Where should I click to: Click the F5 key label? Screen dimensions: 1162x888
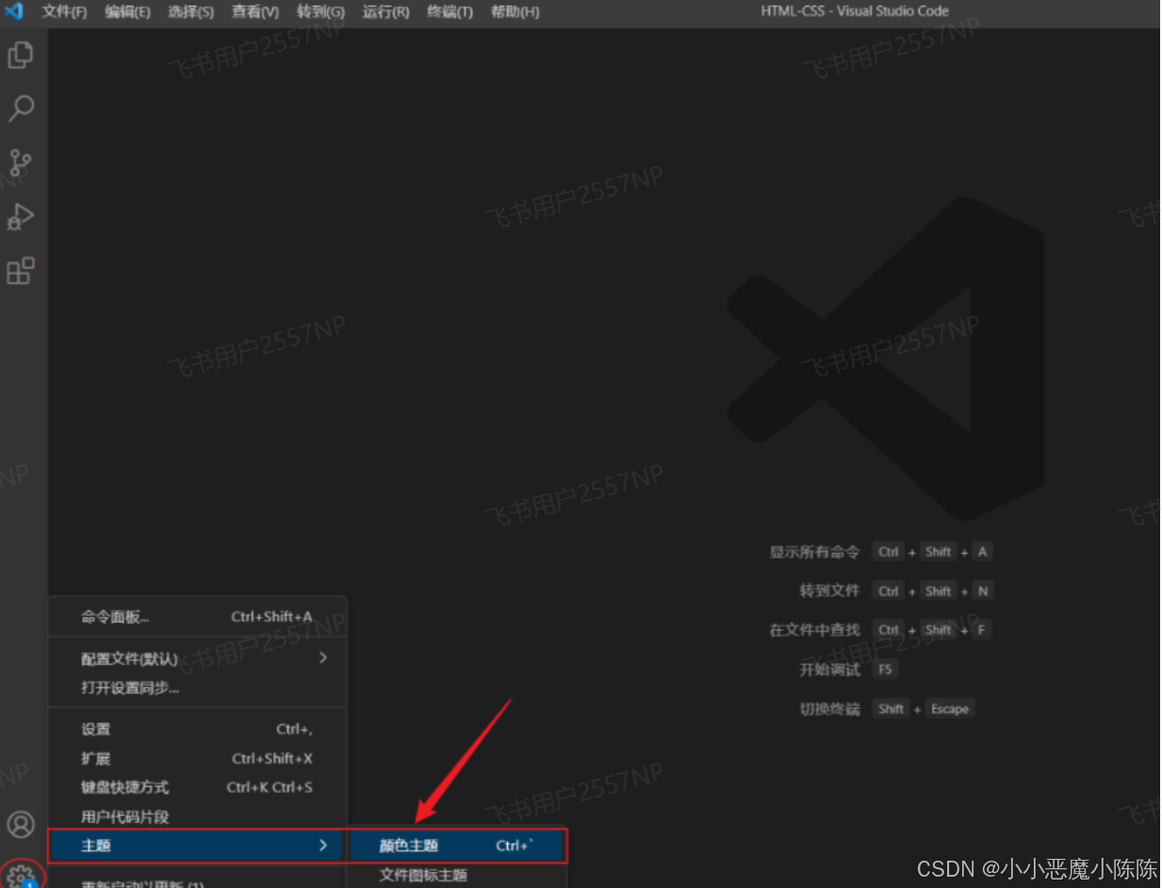click(x=884, y=670)
